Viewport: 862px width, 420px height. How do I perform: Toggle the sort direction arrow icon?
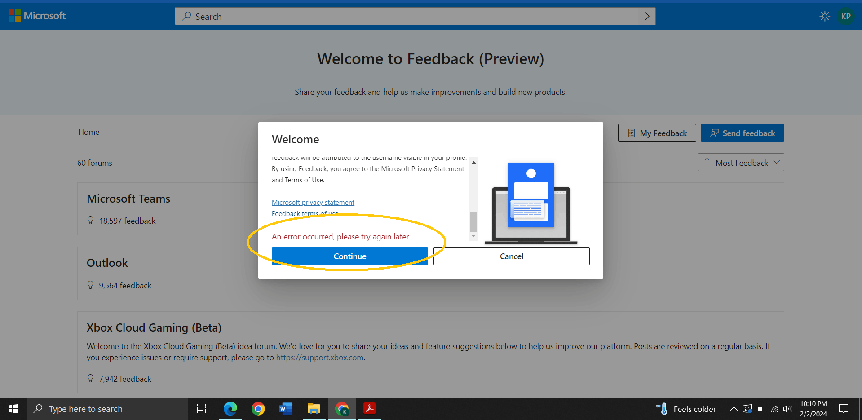[707, 162]
